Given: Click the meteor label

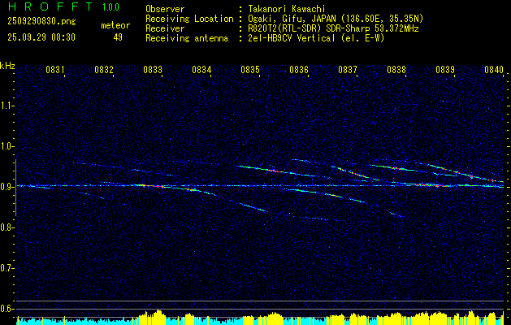Looking at the screenshot, I should pyautogui.click(x=115, y=25).
